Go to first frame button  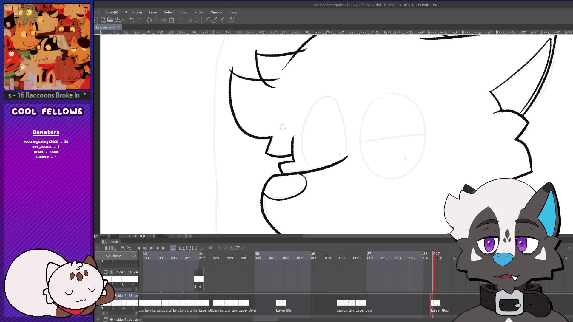click(x=138, y=248)
